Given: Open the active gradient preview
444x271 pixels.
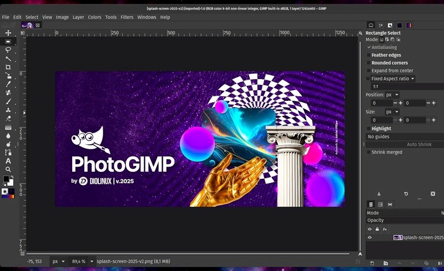Looking at the screenshot, I should 8,196.
